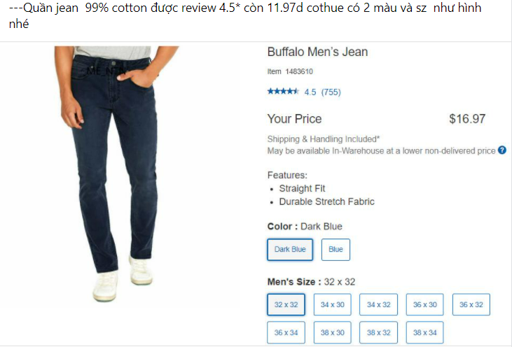Click the star rating icons
This screenshot has height=347, width=512.
[x=283, y=92]
